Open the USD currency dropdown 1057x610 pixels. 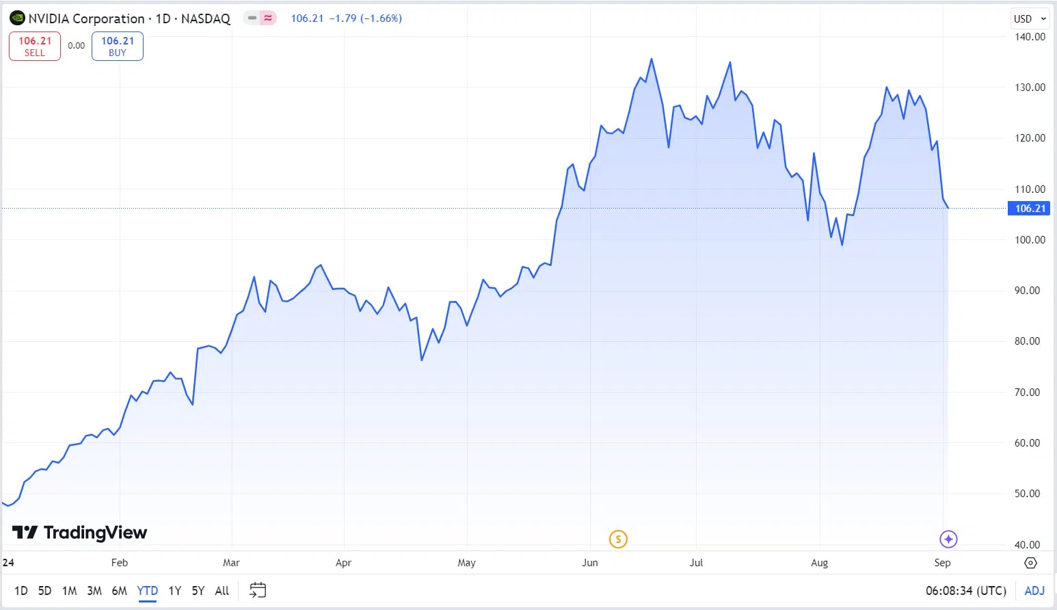[x=1030, y=18]
